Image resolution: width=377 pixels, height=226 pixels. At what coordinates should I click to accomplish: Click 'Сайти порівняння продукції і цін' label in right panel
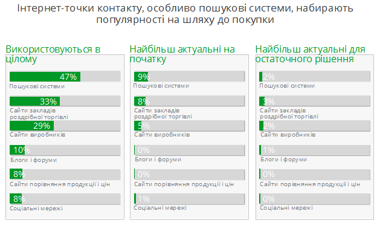[x=310, y=184]
